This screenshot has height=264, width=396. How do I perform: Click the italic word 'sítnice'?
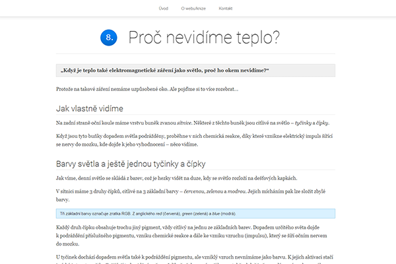click(x=183, y=123)
